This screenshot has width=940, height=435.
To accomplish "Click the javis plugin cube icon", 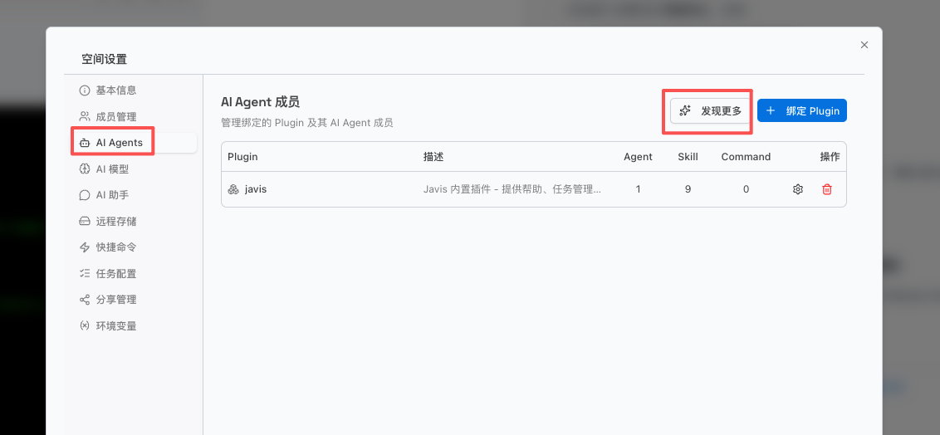I will [x=233, y=189].
